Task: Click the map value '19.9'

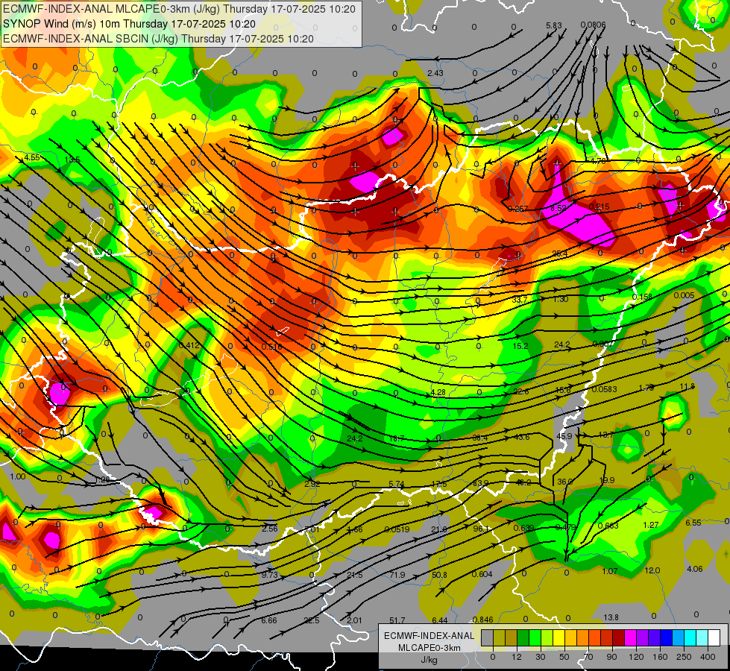Action: 607,481
